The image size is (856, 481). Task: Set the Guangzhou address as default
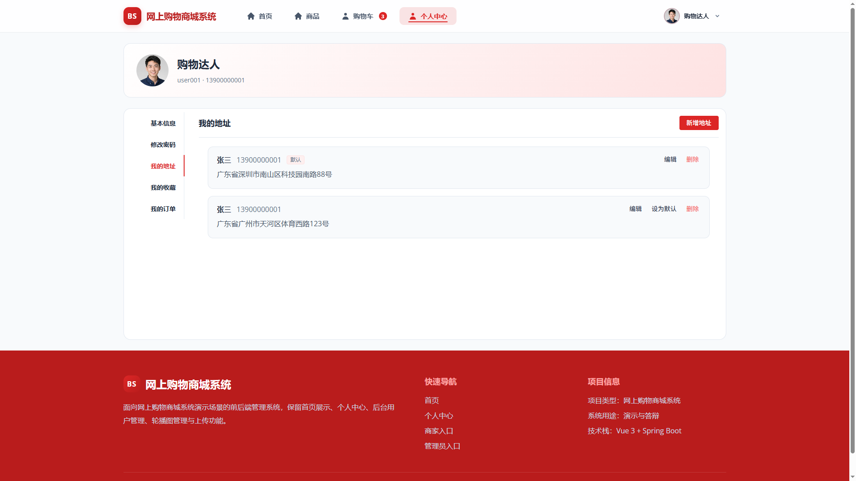[664, 209]
